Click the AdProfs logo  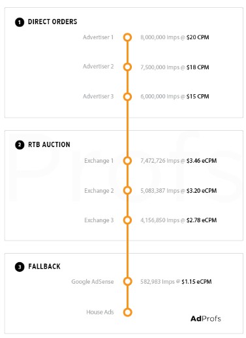click(206, 318)
